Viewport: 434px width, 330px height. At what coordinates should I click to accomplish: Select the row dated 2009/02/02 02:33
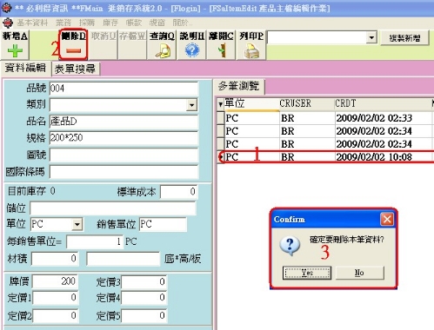[325, 118]
